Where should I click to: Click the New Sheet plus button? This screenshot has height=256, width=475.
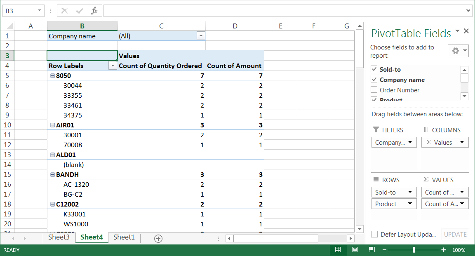[x=158, y=238]
